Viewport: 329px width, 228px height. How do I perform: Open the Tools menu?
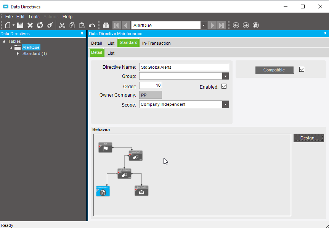click(34, 16)
